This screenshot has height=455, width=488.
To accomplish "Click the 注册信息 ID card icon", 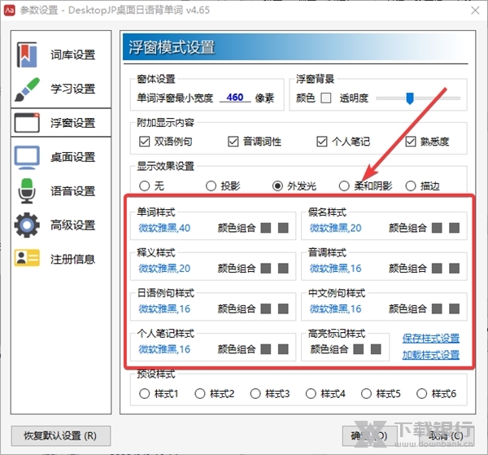I will pyautogui.click(x=27, y=258).
